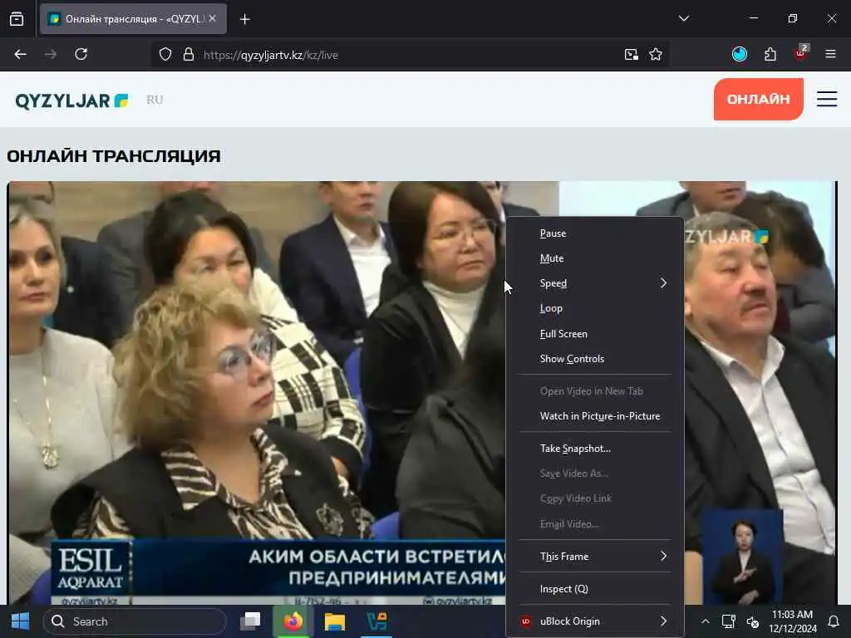Click the taskbar Search box
The width and height of the screenshot is (851, 638).
tap(135, 621)
